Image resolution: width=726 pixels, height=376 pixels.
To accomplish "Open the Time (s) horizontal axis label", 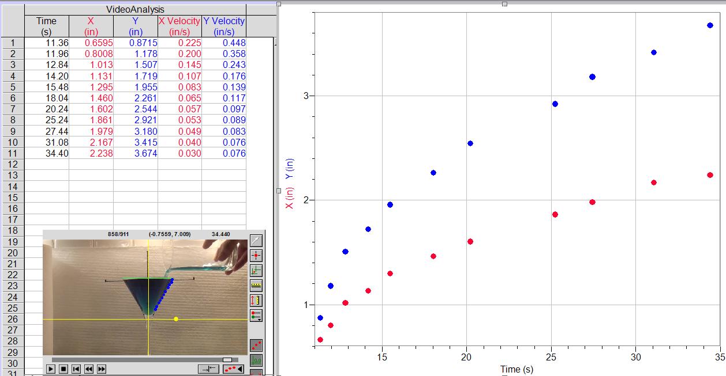I will (517, 369).
